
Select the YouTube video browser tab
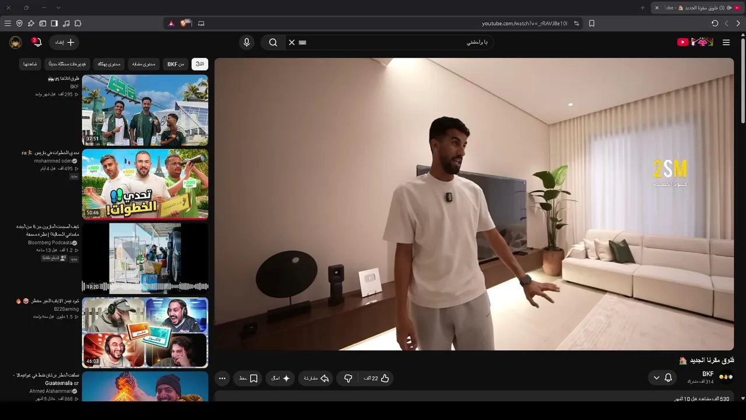[x=698, y=8]
